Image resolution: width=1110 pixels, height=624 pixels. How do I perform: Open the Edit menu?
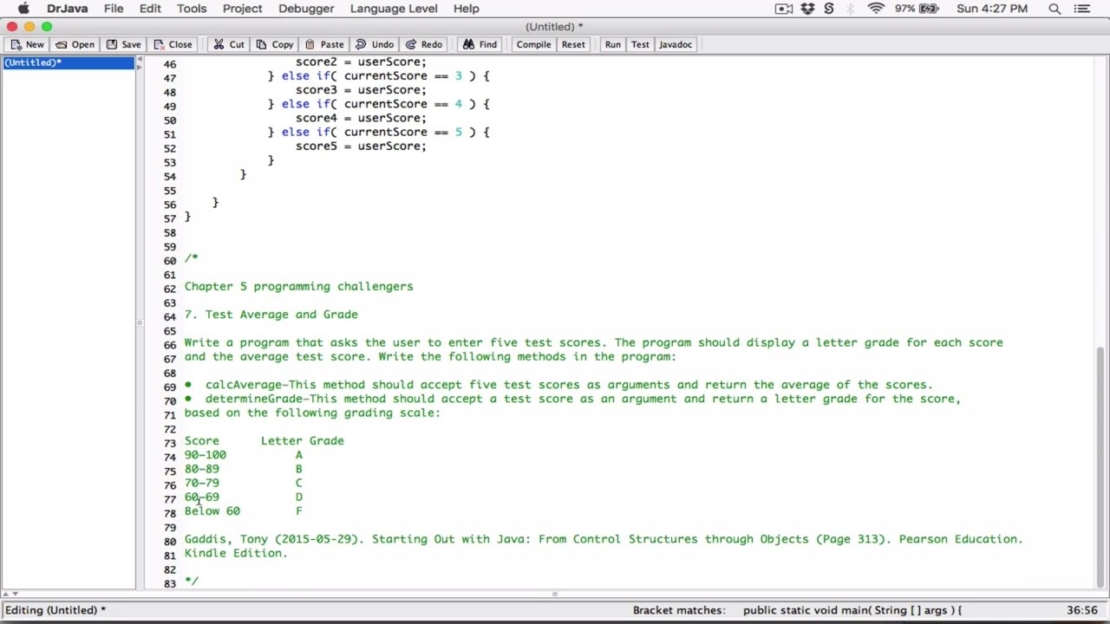click(150, 9)
